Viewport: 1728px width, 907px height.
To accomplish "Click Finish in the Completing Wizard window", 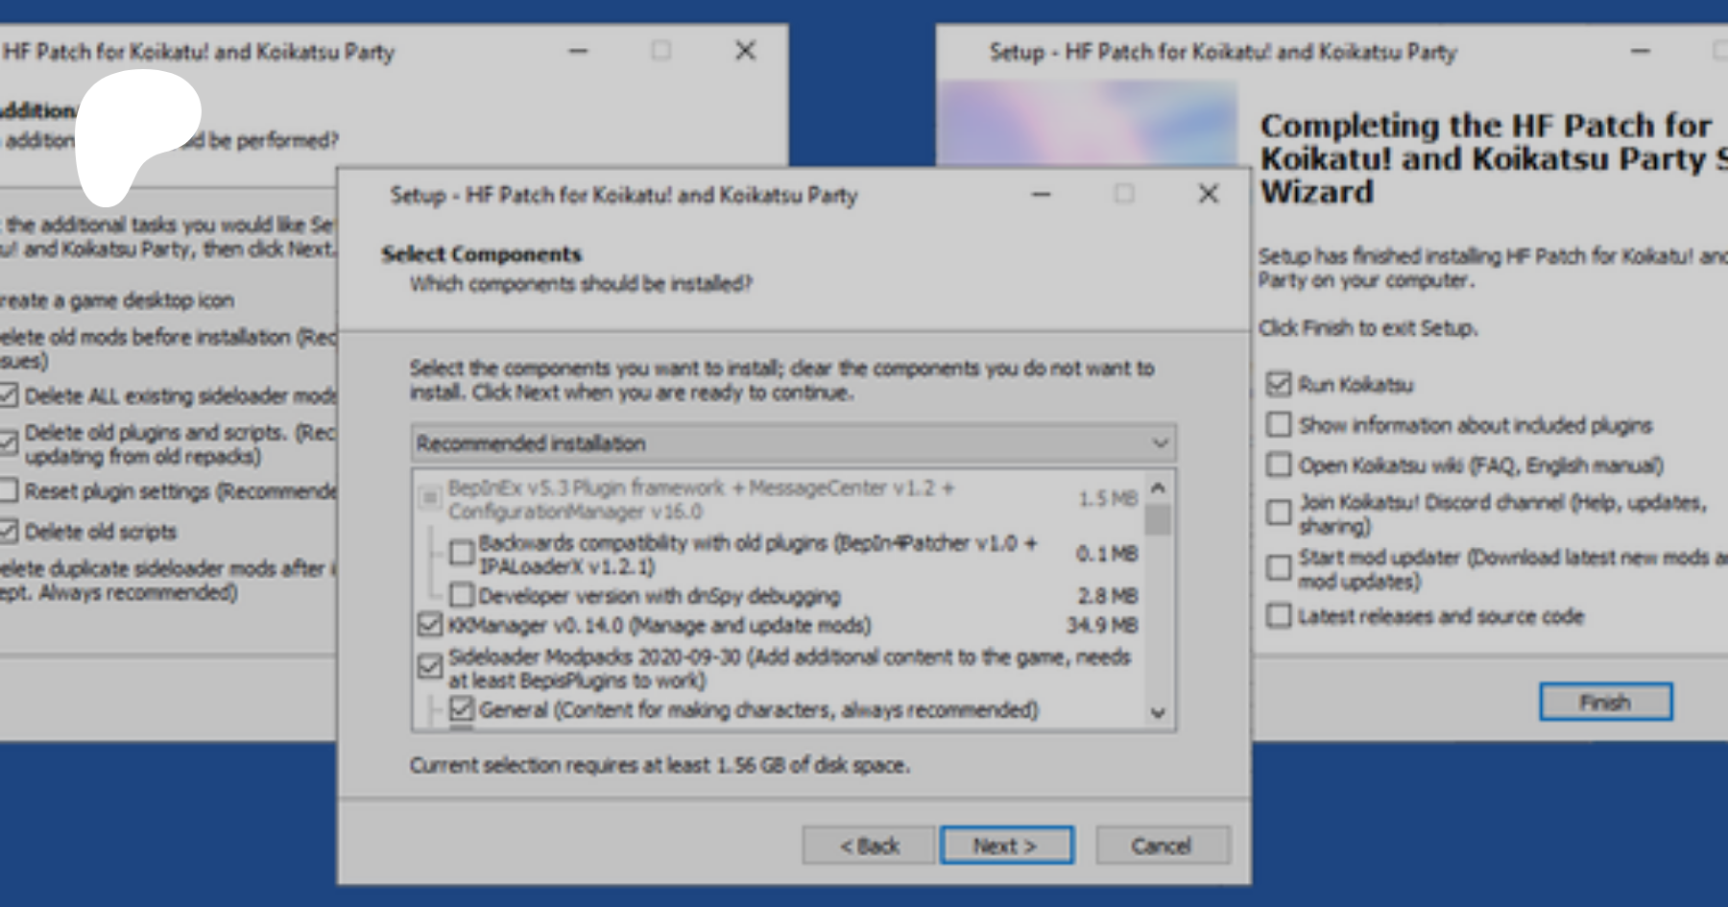I will [1606, 702].
